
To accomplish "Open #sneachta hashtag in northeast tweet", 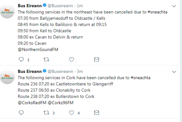I will pyautogui.click(x=157, y=12).
